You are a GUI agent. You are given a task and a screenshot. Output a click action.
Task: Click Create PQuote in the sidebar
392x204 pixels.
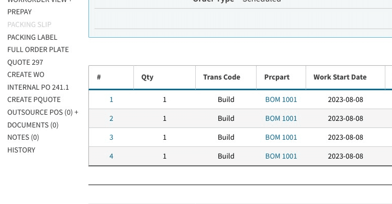coord(34,99)
